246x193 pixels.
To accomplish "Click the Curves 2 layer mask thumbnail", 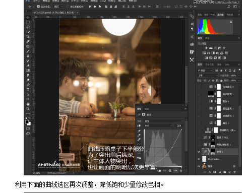I will tap(213, 152).
